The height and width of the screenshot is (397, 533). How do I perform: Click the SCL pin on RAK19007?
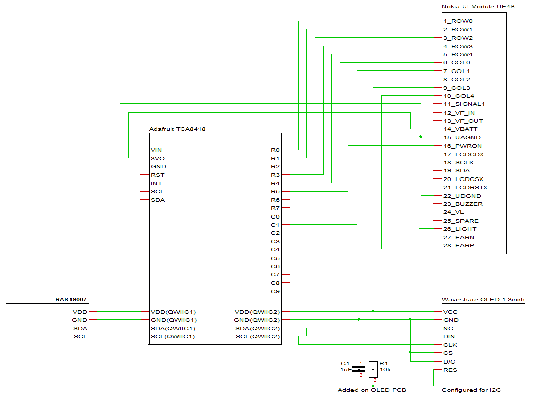81,337
